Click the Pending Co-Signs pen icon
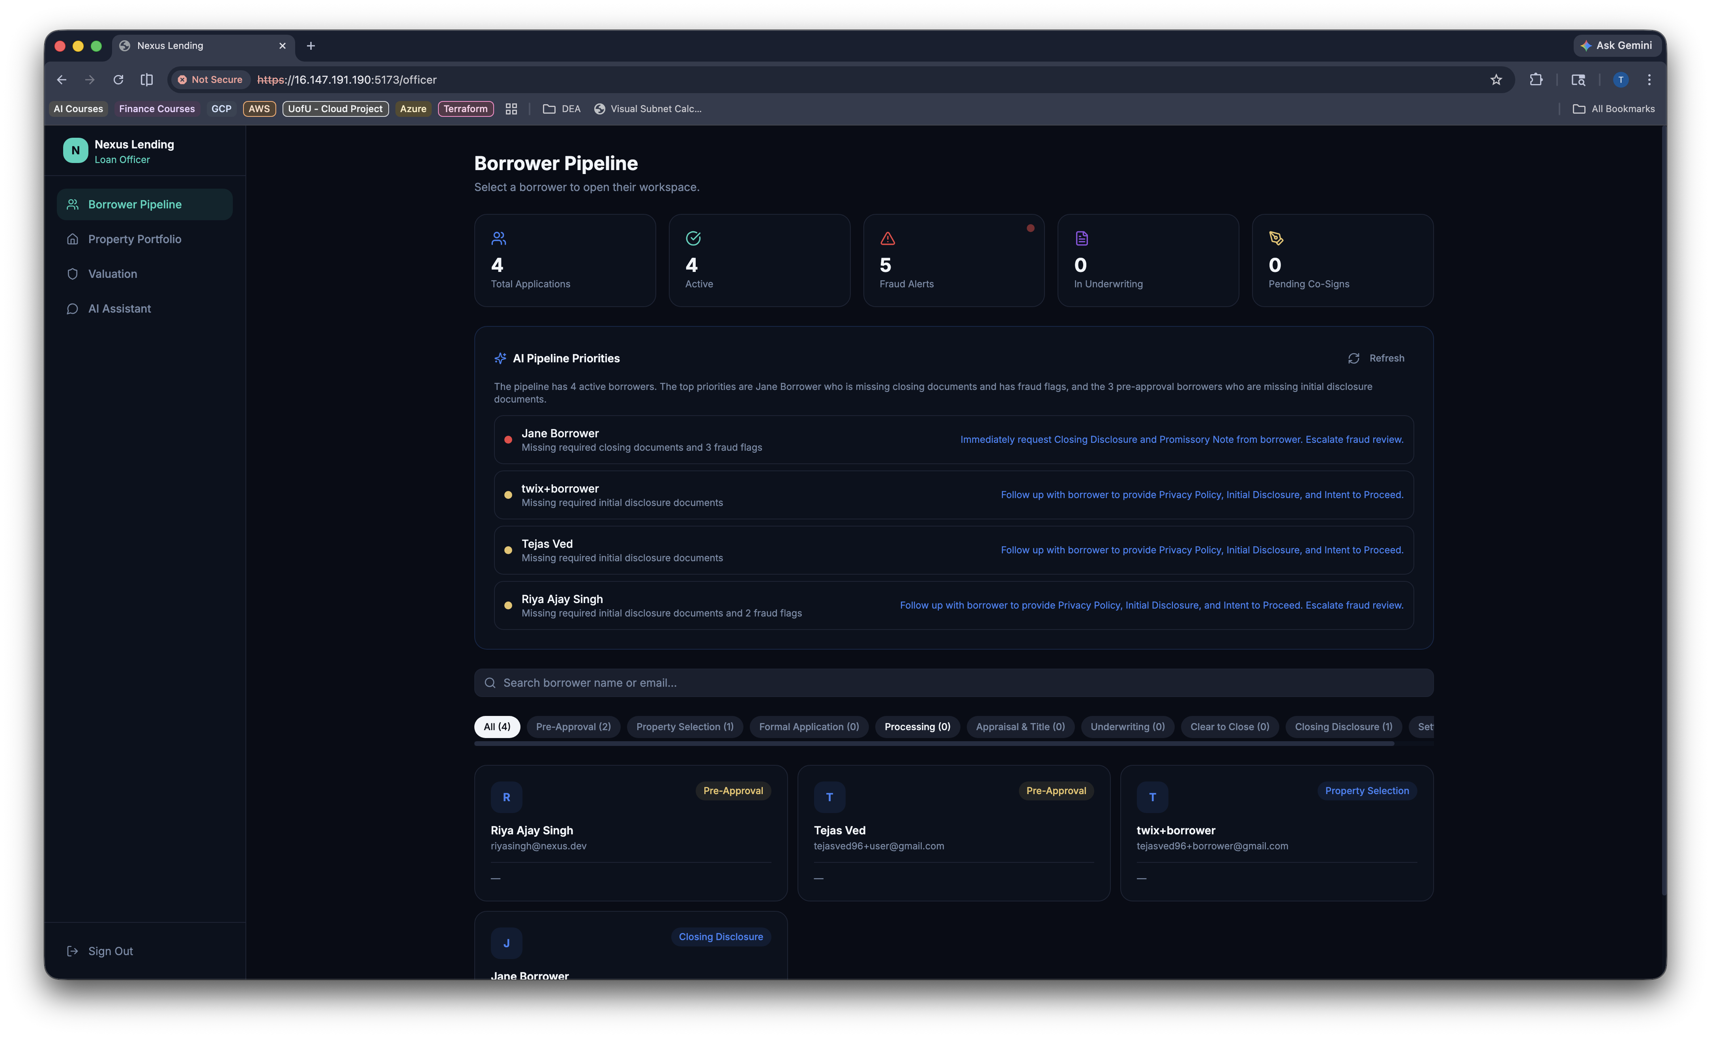 [1276, 239]
